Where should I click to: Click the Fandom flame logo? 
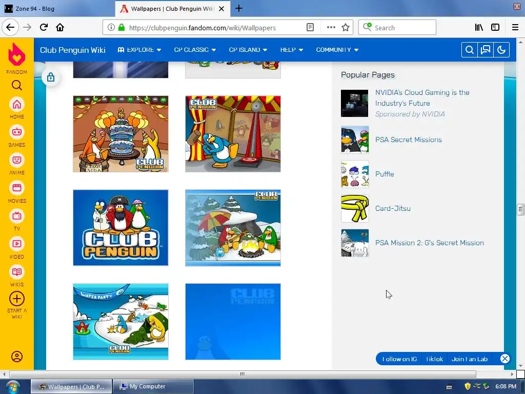tap(17, 54)
